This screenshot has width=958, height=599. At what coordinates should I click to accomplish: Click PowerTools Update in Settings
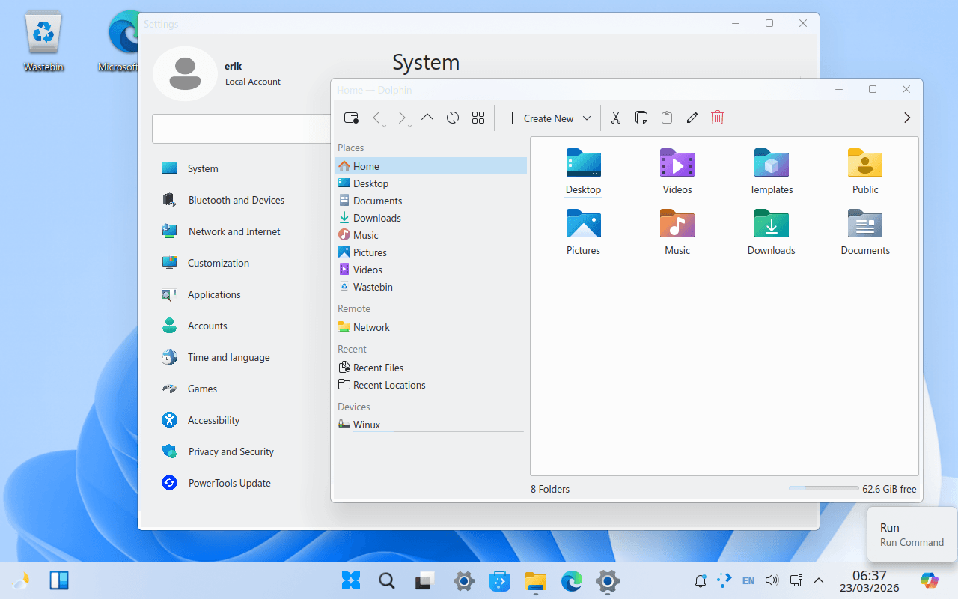pos(229,483)
